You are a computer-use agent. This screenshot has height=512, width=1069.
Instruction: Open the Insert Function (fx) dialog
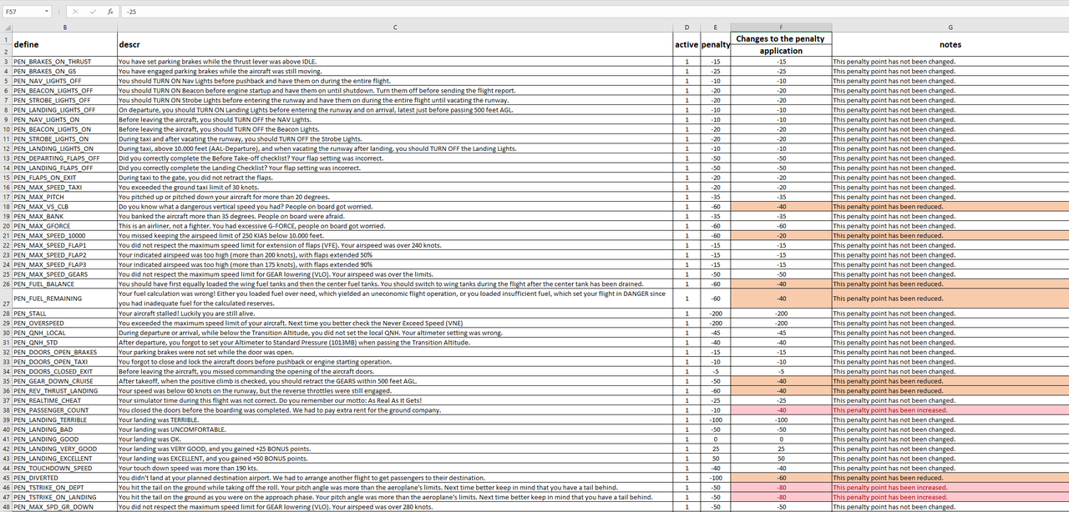click(109, 13)
